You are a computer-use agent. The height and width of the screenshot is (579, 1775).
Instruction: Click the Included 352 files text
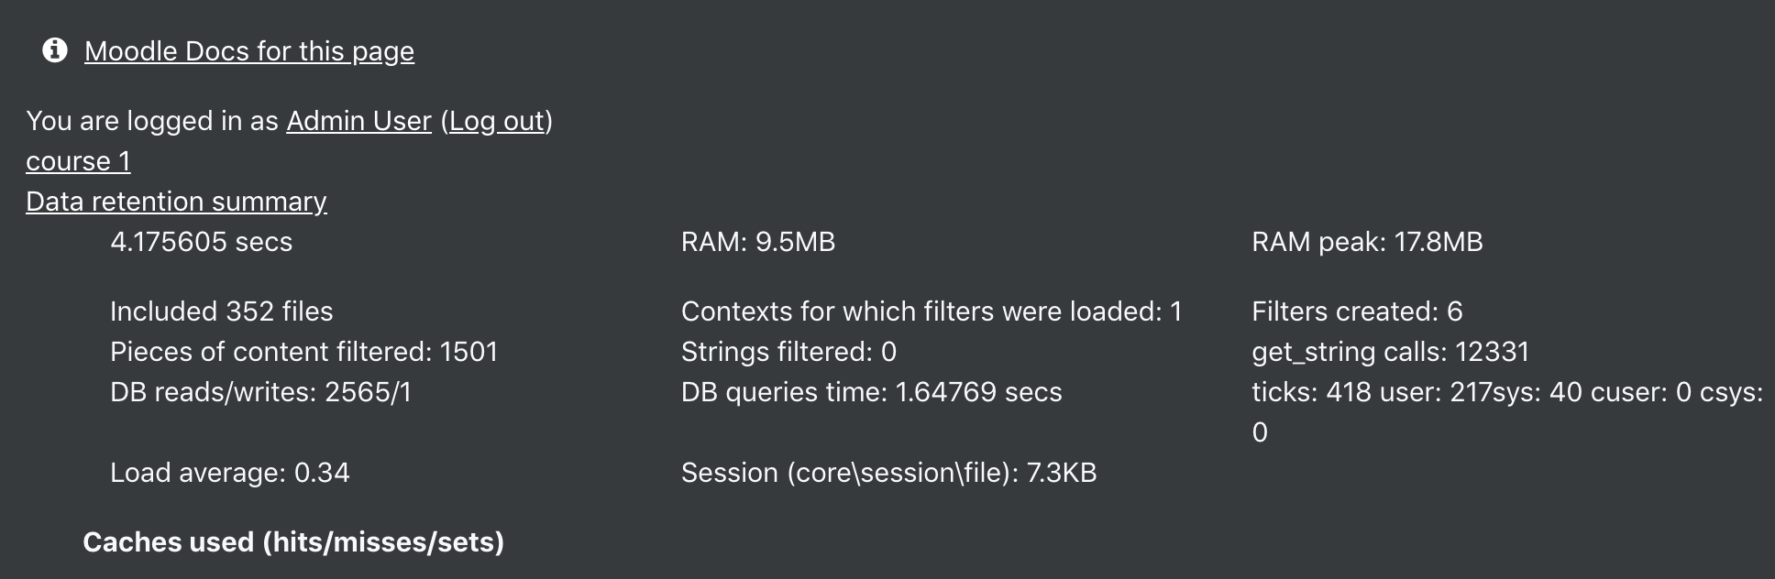click(222, 311)
